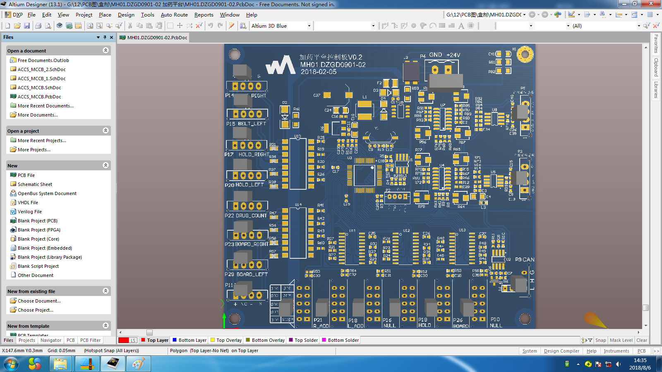This screenshot has width=662, height=372.
Task: Click the Windows Explorer taskbar icon
Action: tap(60, 364)
